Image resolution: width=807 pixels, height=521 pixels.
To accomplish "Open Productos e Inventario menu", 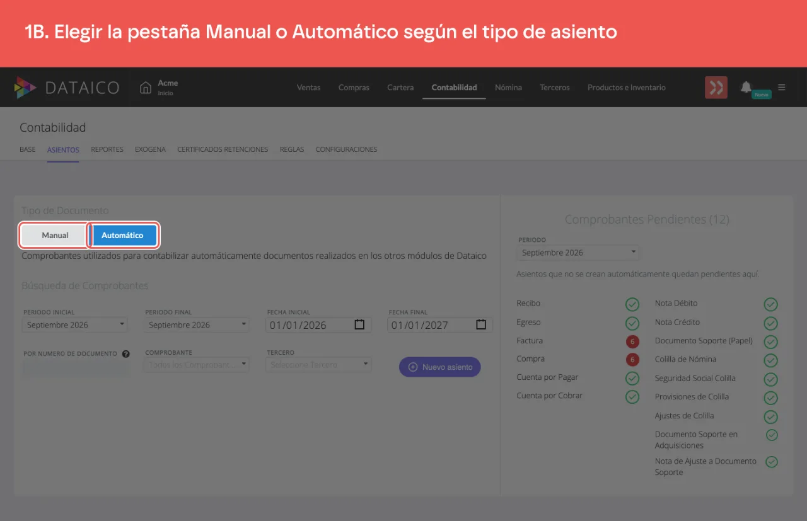I will [x=627, y=88].
